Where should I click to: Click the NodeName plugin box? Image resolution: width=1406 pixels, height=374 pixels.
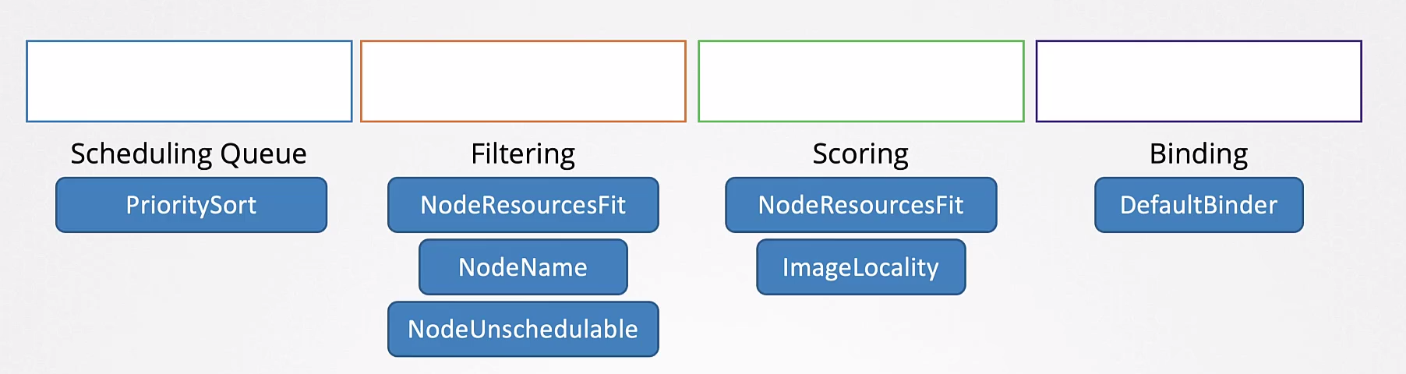523,267
